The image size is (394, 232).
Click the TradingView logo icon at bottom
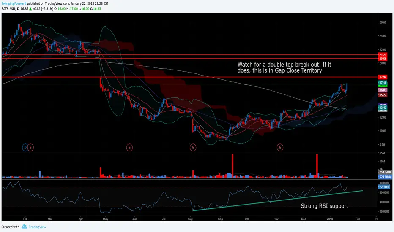pos(24,227)
